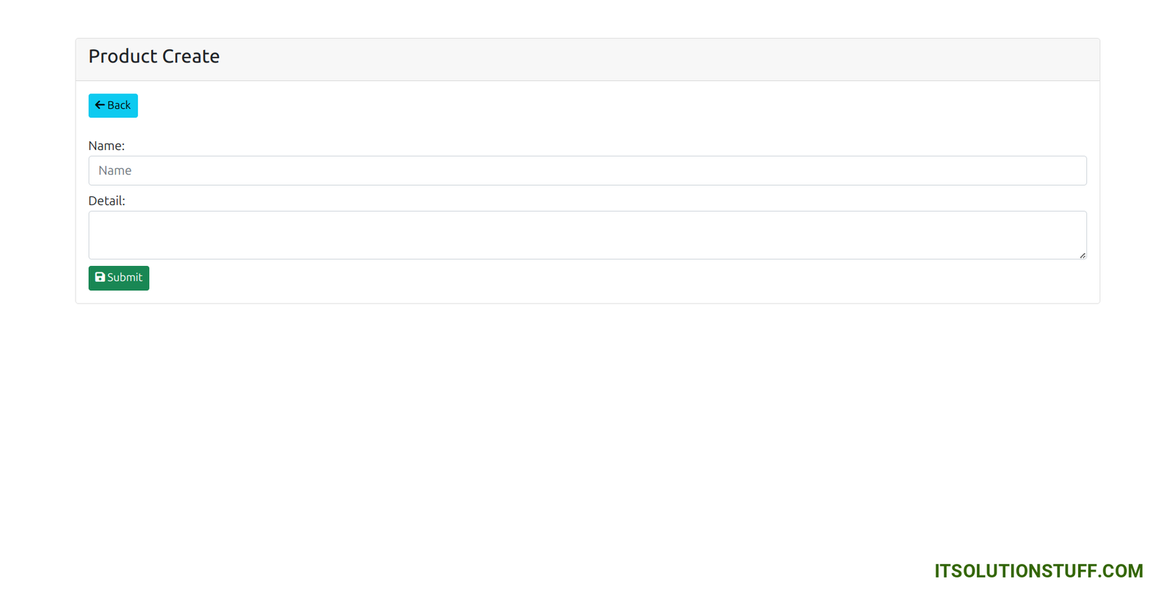Click the "Name:" field label
The height and width of the screenshot is (590, 1175).
(x=106, y=145)
